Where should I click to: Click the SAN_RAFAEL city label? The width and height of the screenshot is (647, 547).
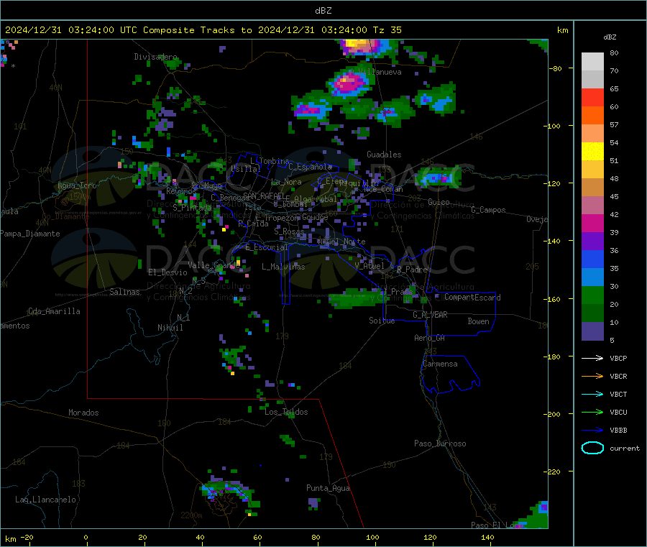pos(264,196)
